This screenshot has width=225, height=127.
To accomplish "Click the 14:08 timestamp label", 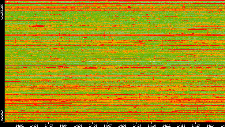I will (x=122, y=125).
